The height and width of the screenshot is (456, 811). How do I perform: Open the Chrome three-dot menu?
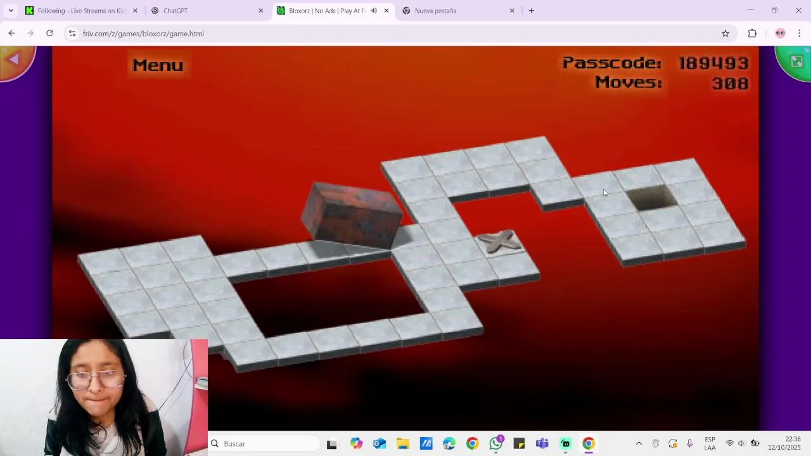point(800,34)
